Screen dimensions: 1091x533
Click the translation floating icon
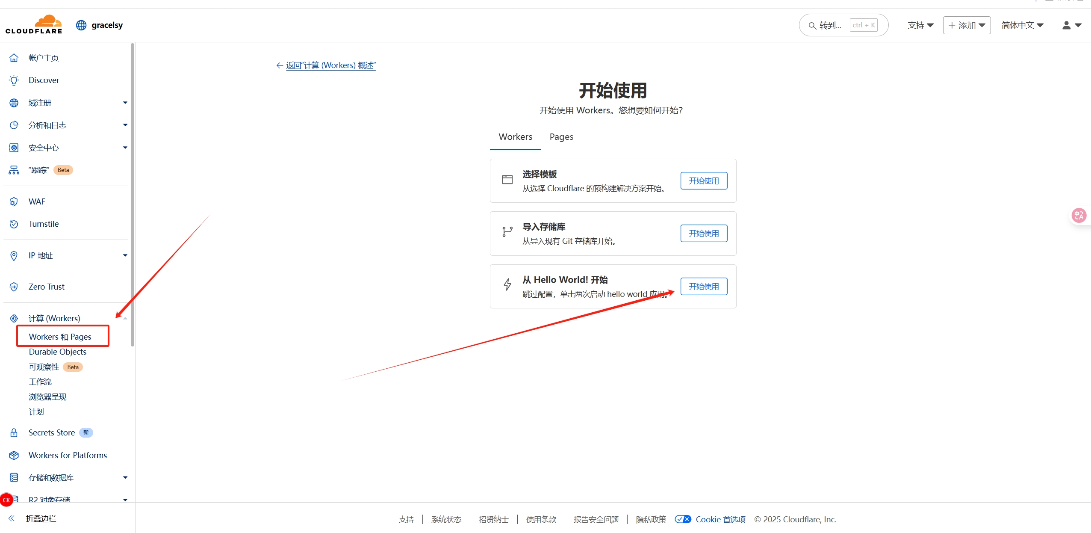[1079, 215]
